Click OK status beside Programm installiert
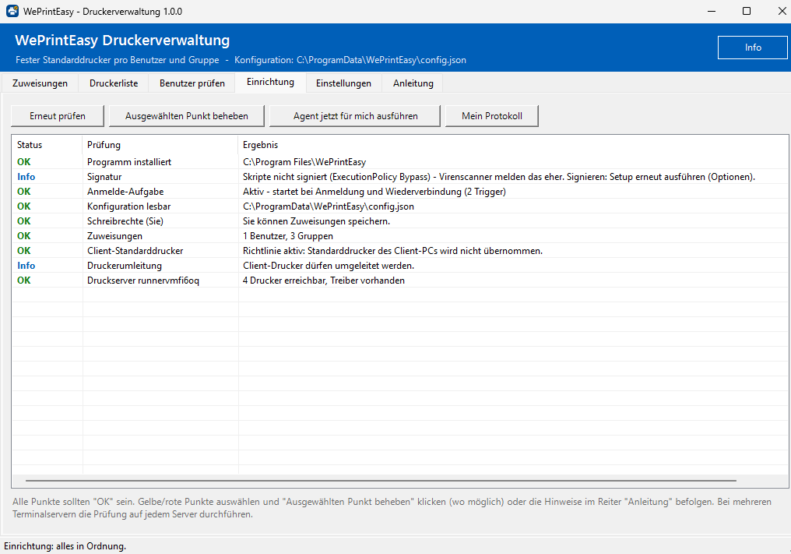Image resolution: width=791 pixels, height=554 pixels. point(23,162)
